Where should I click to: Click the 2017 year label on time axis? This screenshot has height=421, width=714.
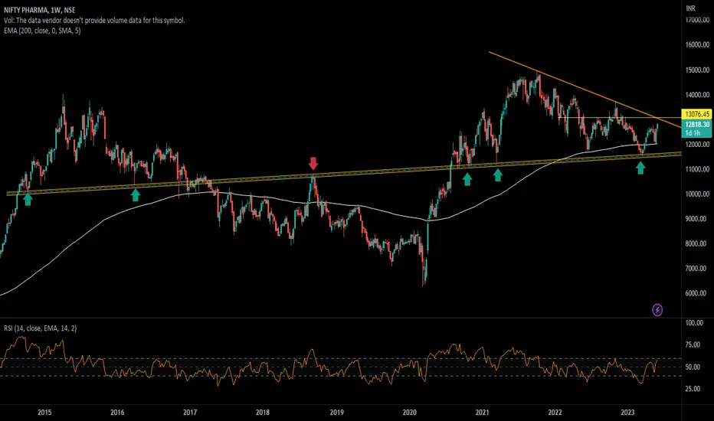click(x=190, y=413)
